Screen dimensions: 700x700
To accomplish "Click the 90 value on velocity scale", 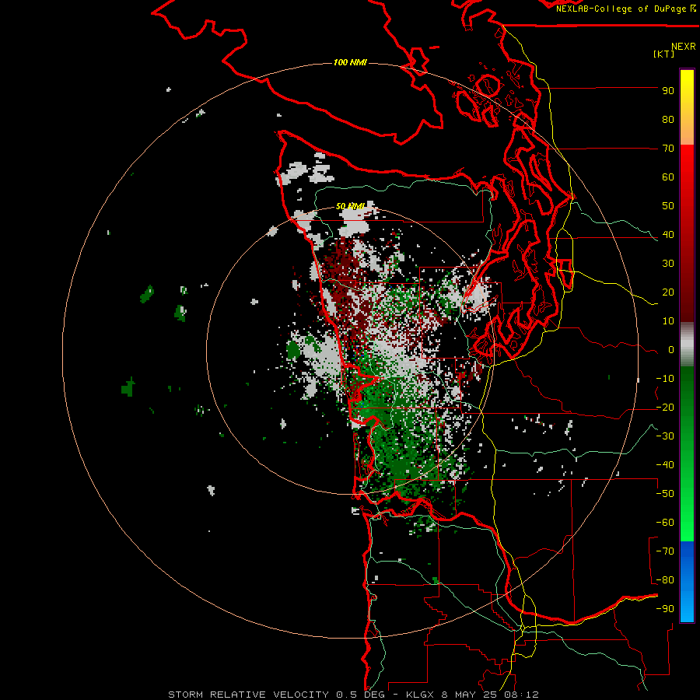I will [x=668, y=91].
